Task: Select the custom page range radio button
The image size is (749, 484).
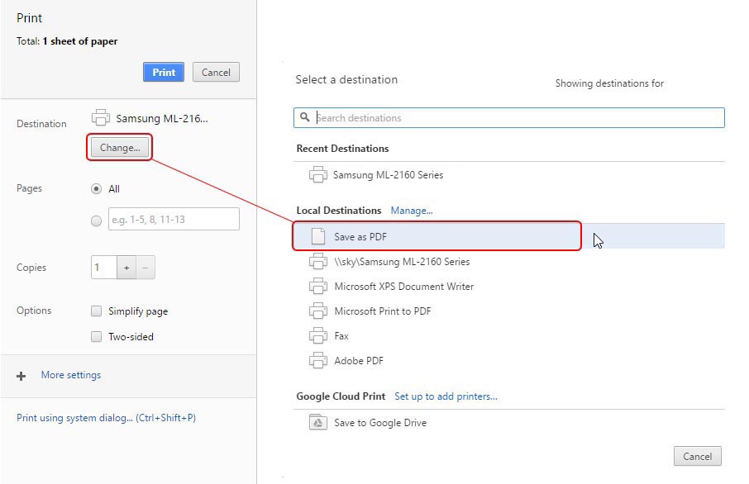Action: [97, 221]
